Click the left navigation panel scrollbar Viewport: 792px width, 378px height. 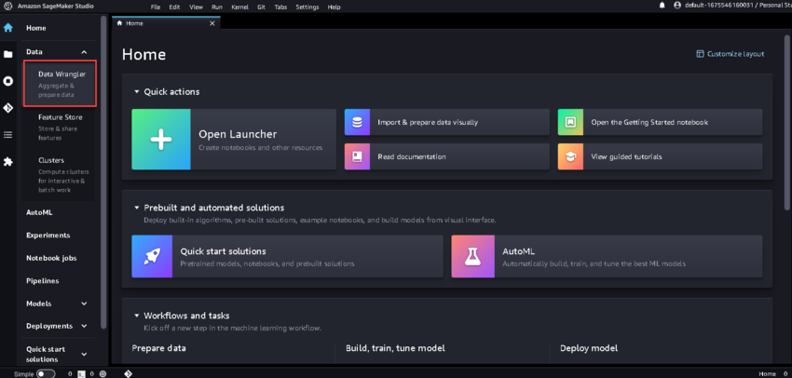[103, 171]
